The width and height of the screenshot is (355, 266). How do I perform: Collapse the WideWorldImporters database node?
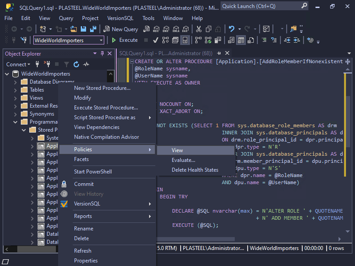(x=7, y=74)
